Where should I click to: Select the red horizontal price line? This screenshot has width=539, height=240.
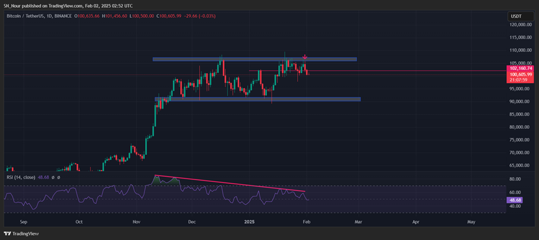pyautogui.click(x=416, y=71)
